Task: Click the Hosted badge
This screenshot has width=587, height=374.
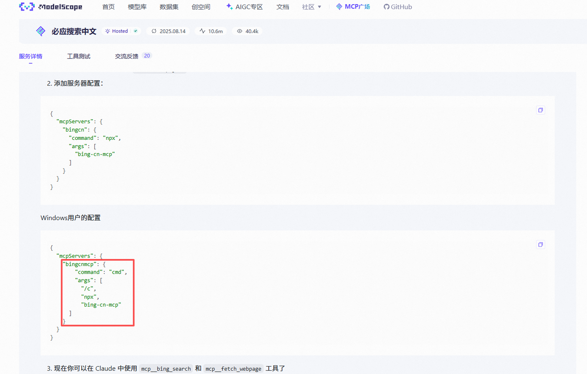Action: click(x=121, y=31)
